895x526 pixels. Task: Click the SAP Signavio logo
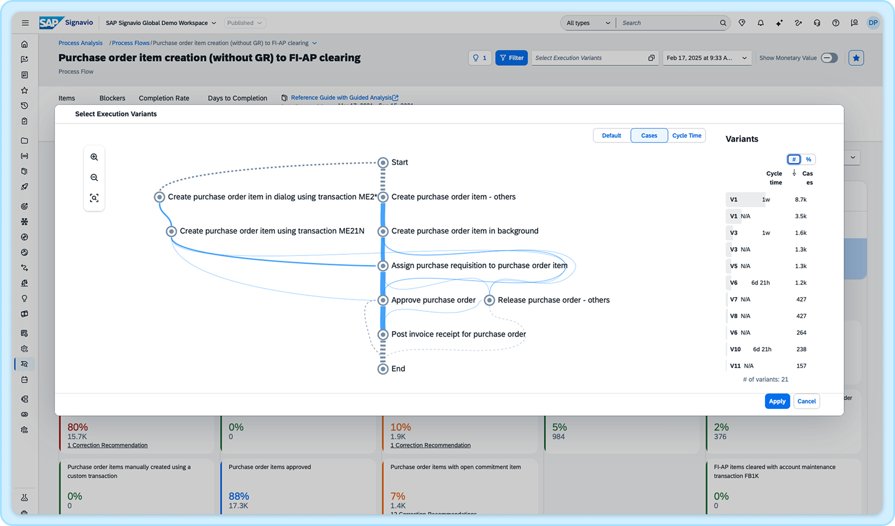[66, 23]
